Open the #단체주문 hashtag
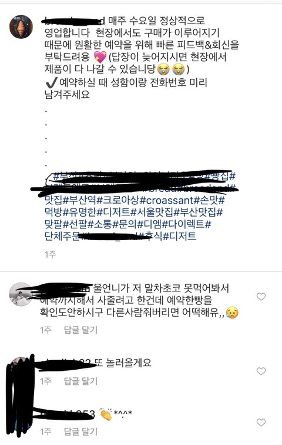Image resolution: width=282 pixels, height=445 pixels. pos(63,236)
